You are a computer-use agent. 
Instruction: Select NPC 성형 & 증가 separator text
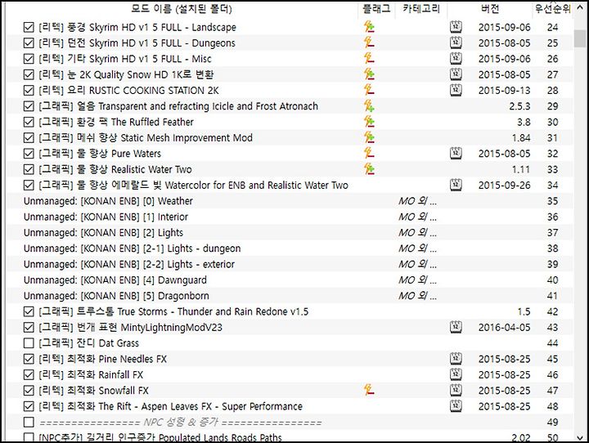coord(180,423)
